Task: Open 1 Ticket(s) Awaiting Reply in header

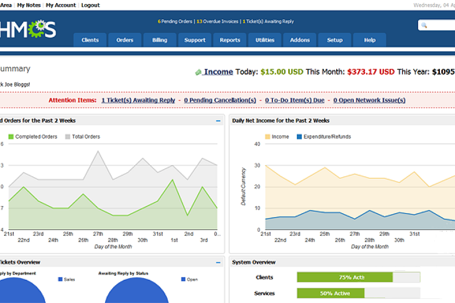Action: click(268, 21)
